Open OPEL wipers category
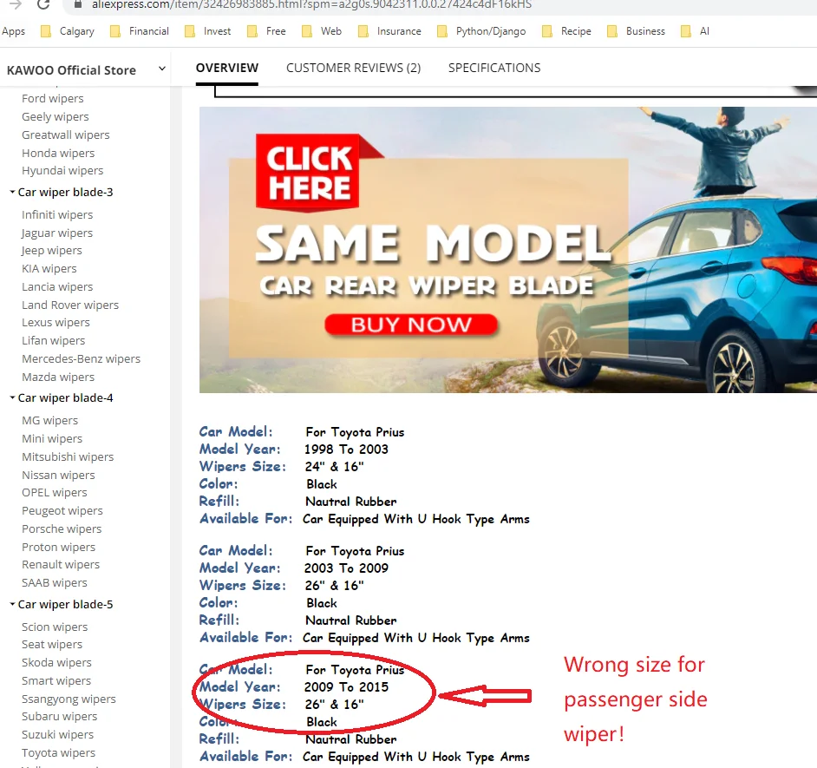Viewport: 817px width, 768px height. (55, 493)
